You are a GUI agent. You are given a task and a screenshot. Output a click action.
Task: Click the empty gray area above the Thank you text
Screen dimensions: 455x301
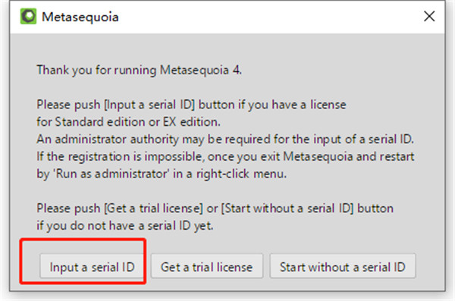[226, 48]
